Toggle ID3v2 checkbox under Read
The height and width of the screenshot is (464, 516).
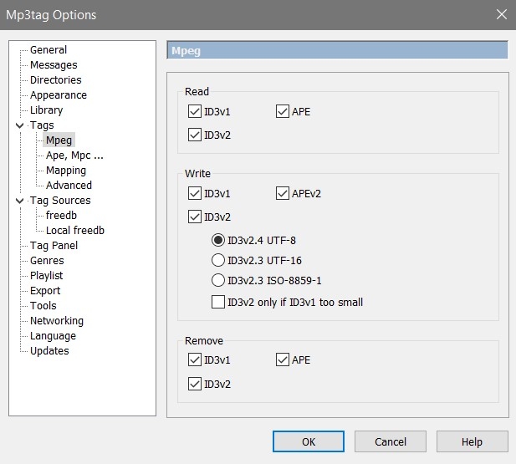195,135
